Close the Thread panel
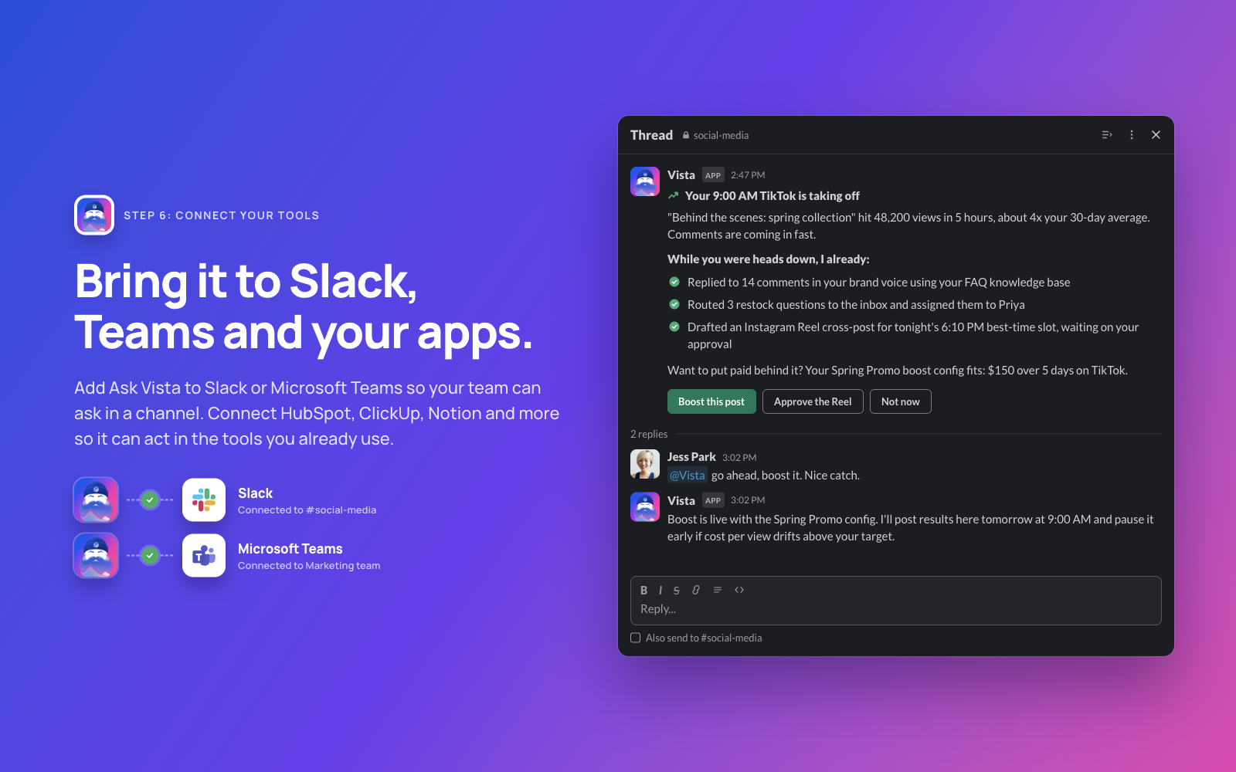Viewport: 1236px width, 772px height. [1156, 135]
